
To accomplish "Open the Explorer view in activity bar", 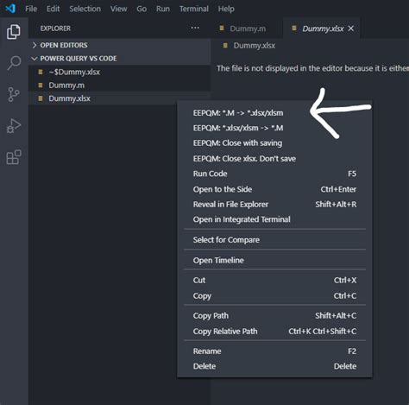I will click(14, 32).
